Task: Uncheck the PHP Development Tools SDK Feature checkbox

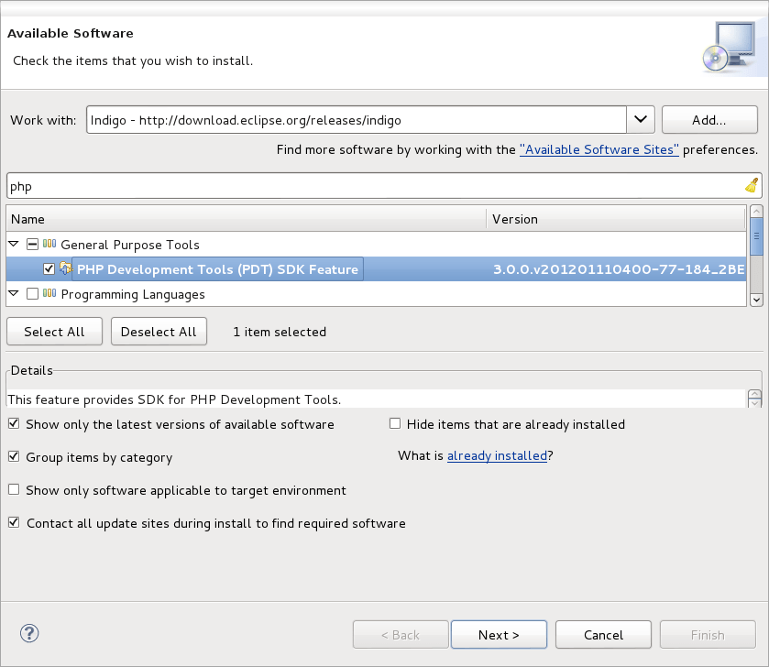Action: [49, 268]
